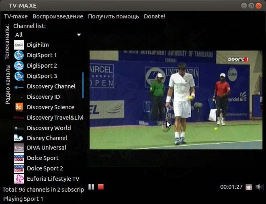Click the DIVA Universal logo icon

click(x=19, y=148)
